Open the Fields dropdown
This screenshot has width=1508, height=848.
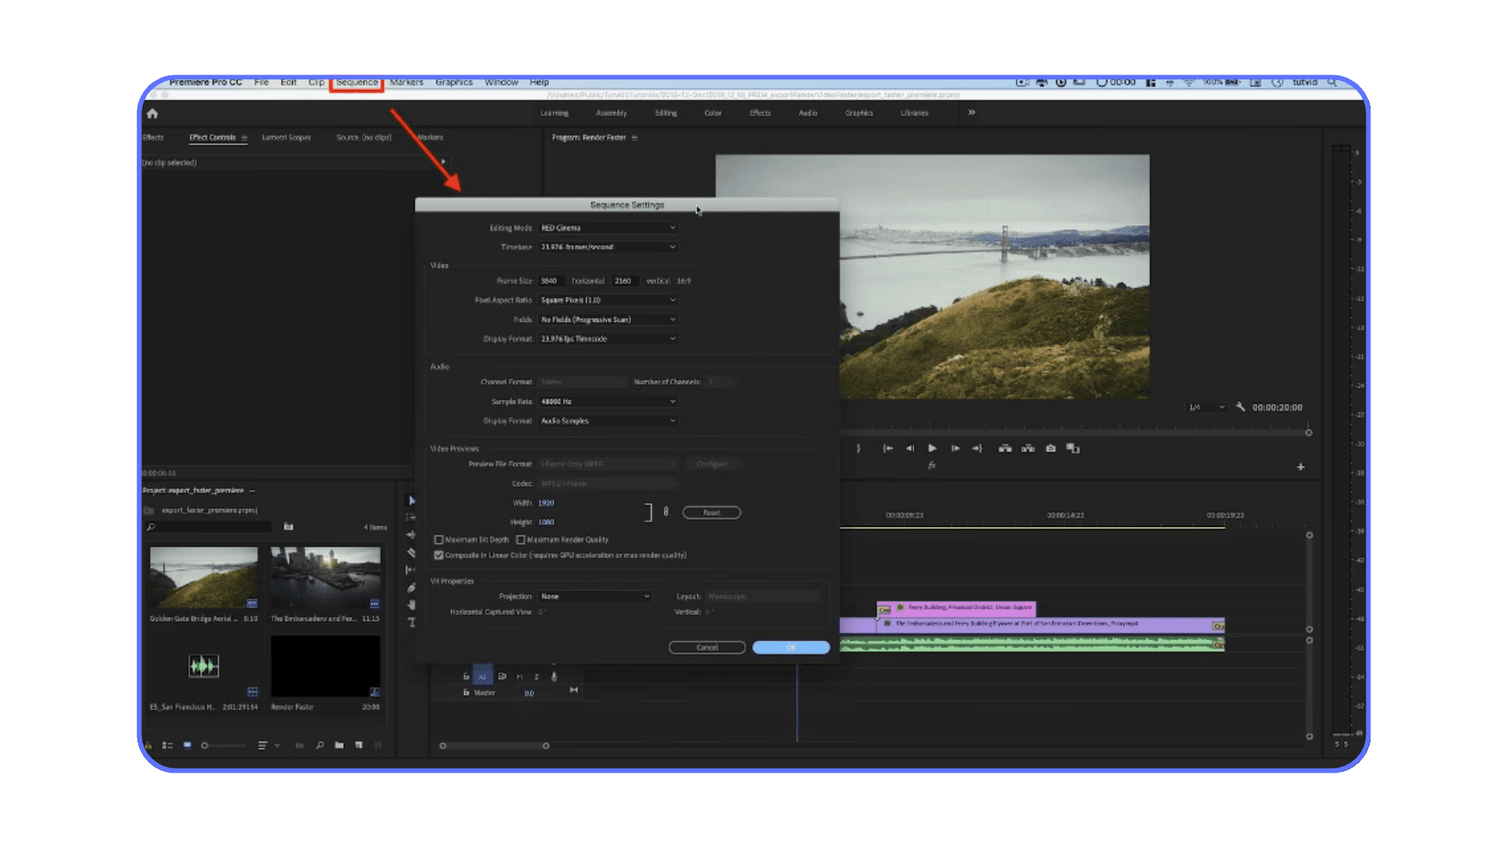(x=608, y=320)
